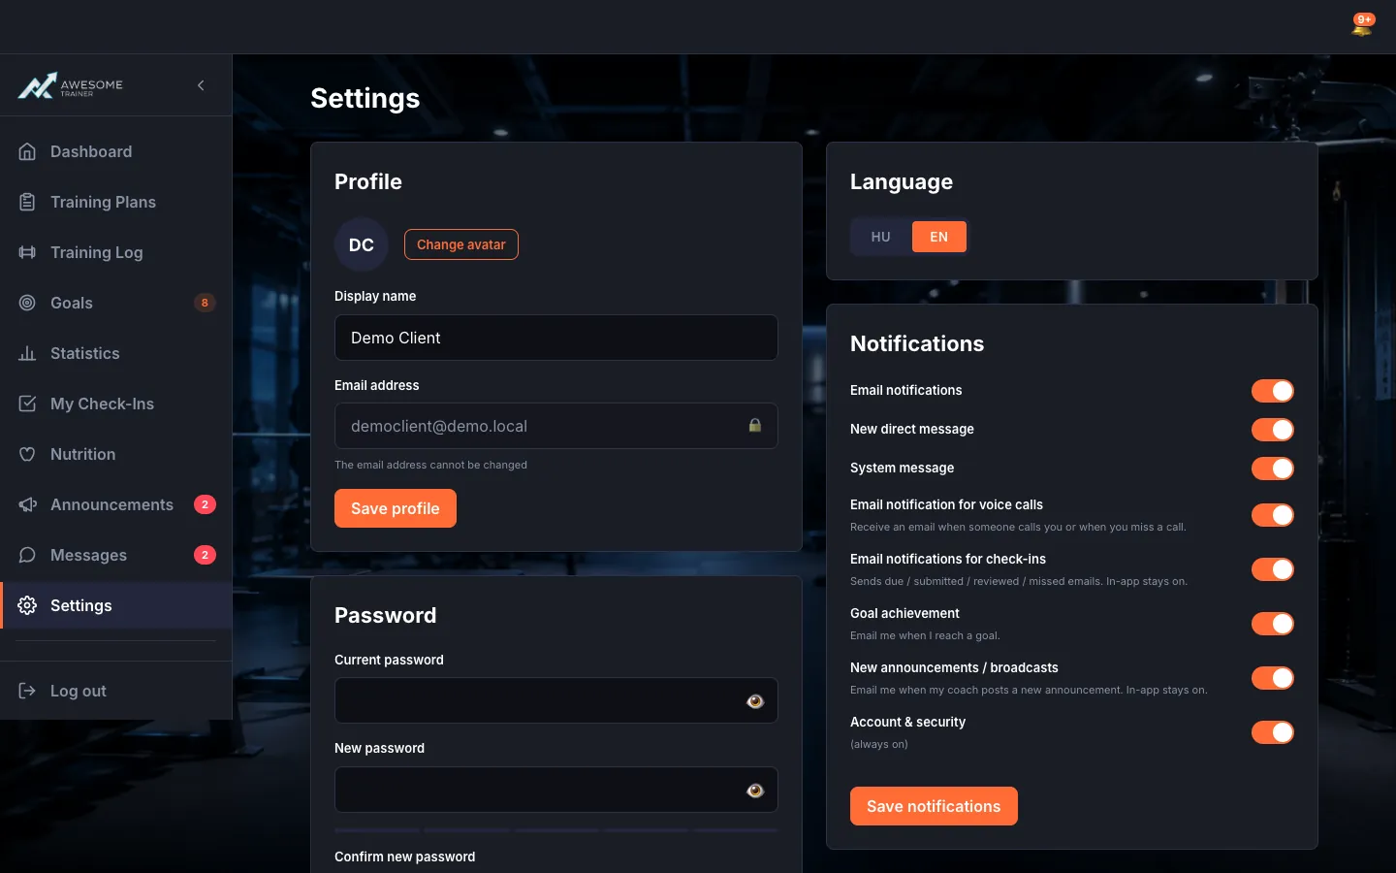1396x873 pixels.
Task: Click Change avatar button
Action: pos(461,244)
